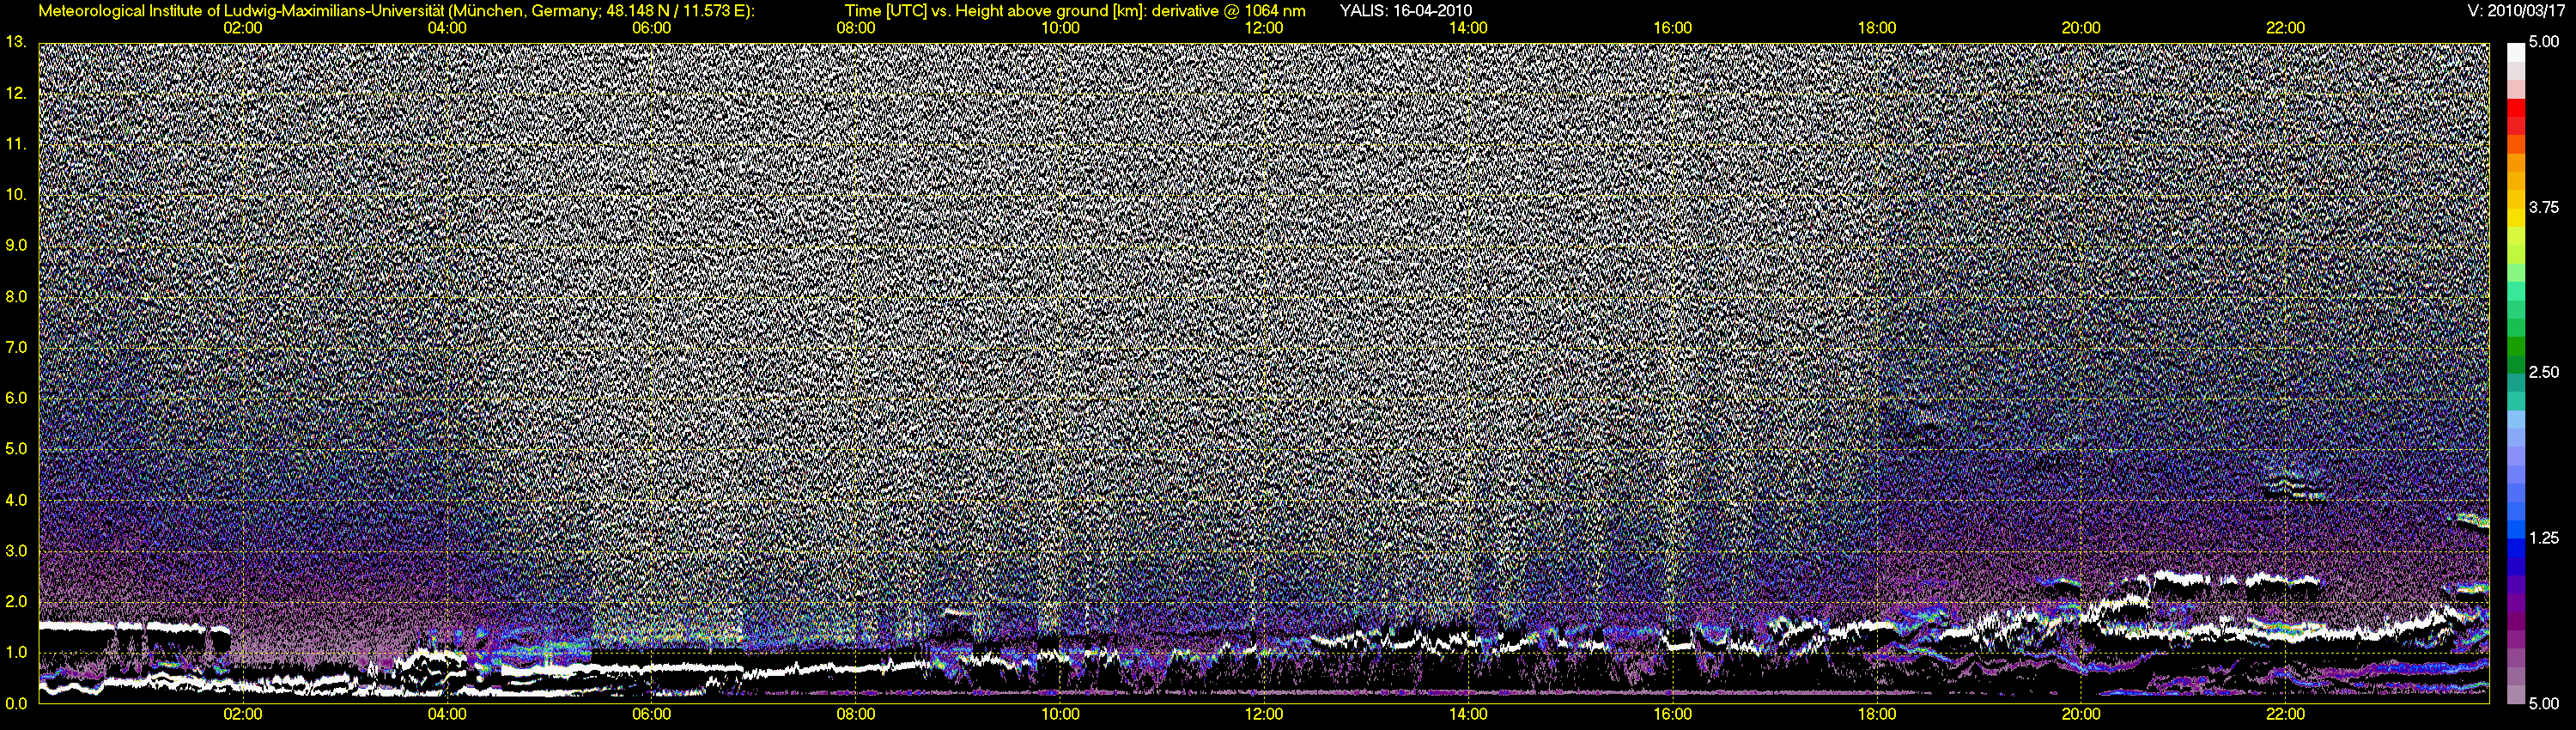Click the 08:00 label on the top time axis
2576x730 pixels.
(856, 28)
